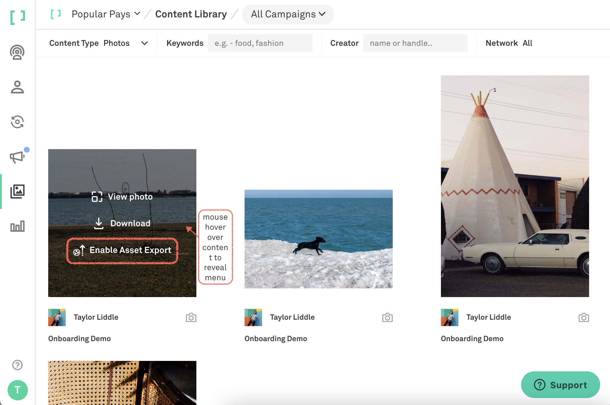Image resolution: width=610 pixels, height=405 pixels.
Task: Expand Content Type Photos dropdown
Action: (x=126, y=43)
